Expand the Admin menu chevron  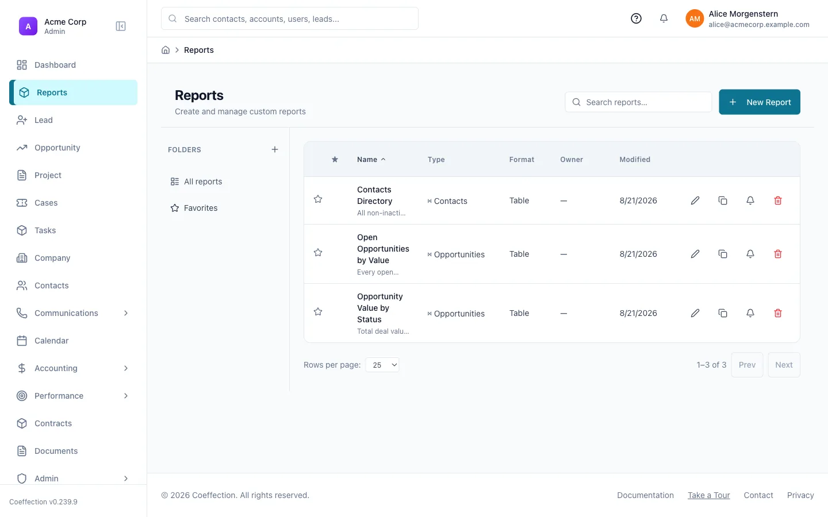126,479
